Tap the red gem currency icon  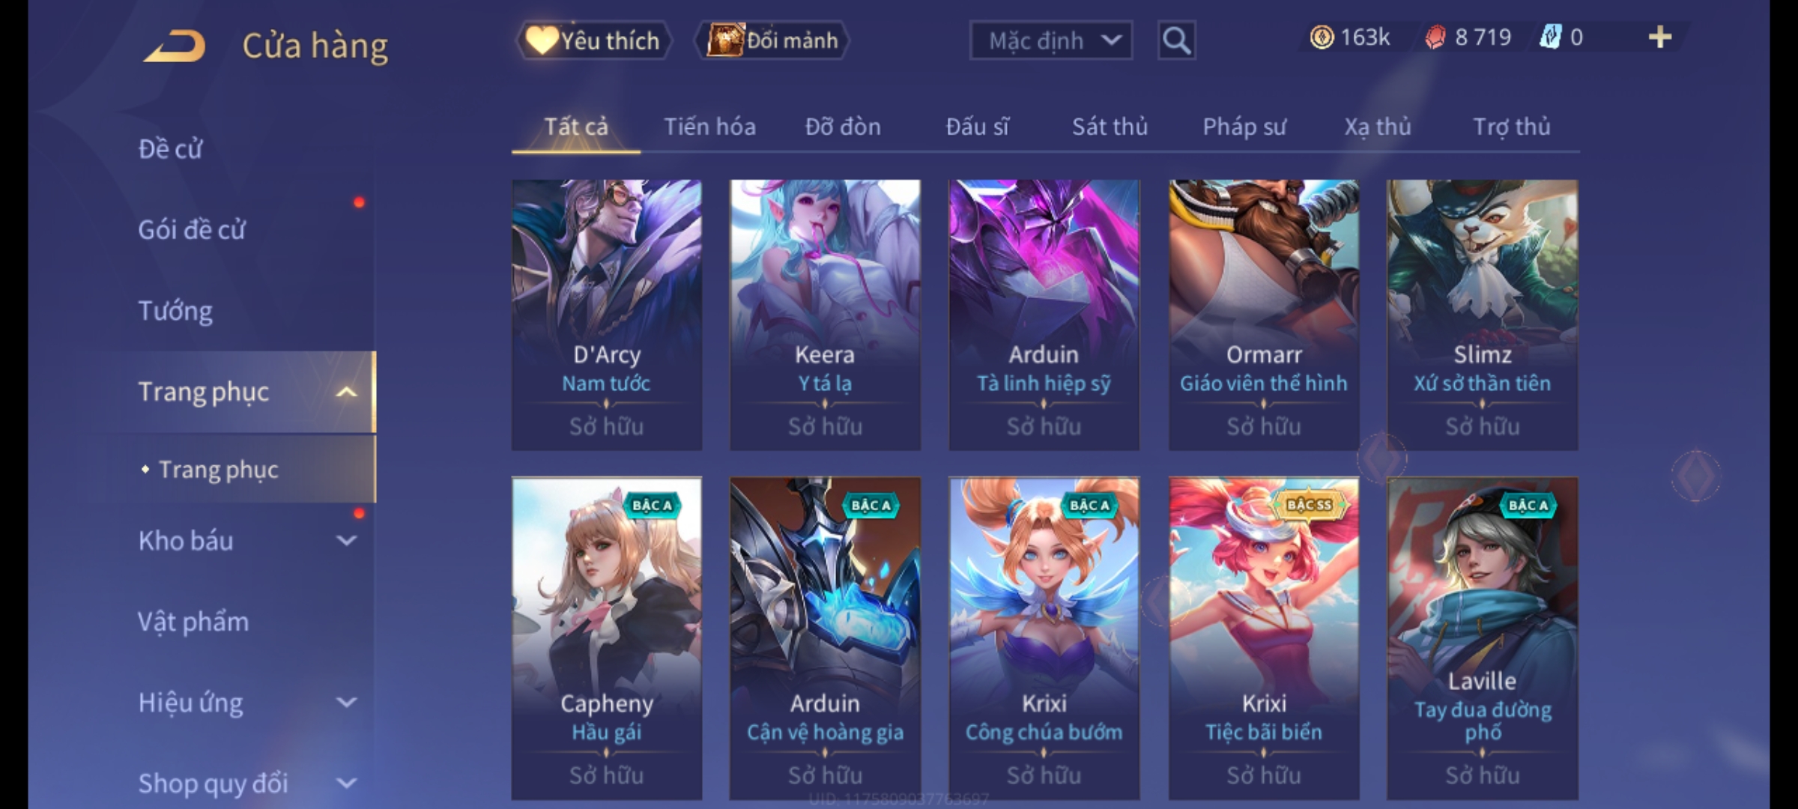coord(1435,37)
